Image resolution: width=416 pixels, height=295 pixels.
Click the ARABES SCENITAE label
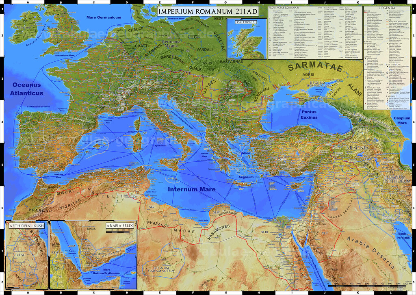coord(340,209)
